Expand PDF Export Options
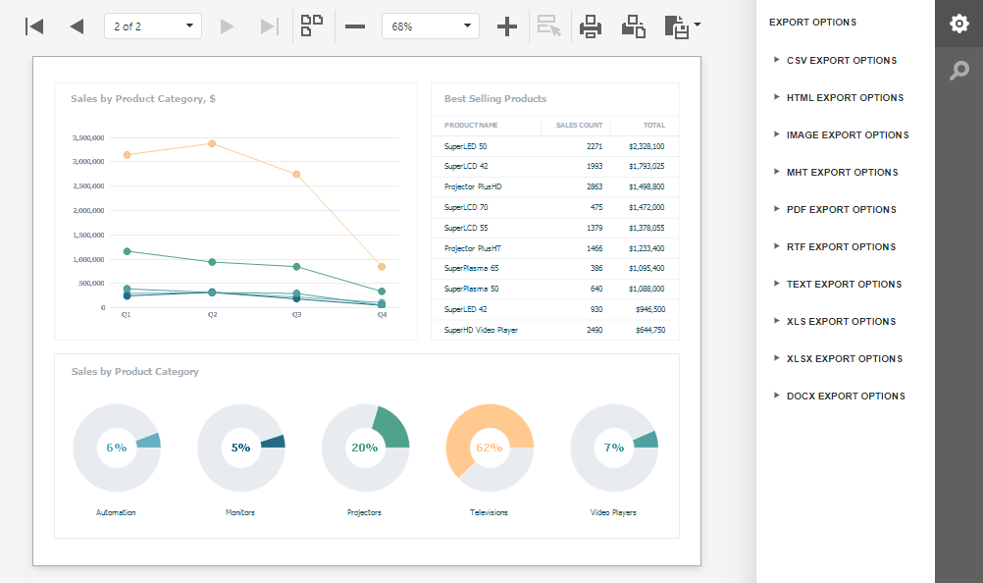 pyautogui.click(x=841, y=210)
